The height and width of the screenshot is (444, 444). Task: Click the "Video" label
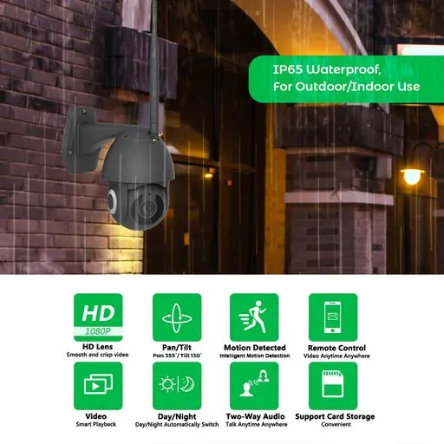96,416
